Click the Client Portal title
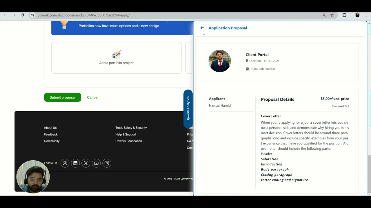The width and height of the screenshot is (371, 208). (x=257, y=55)
